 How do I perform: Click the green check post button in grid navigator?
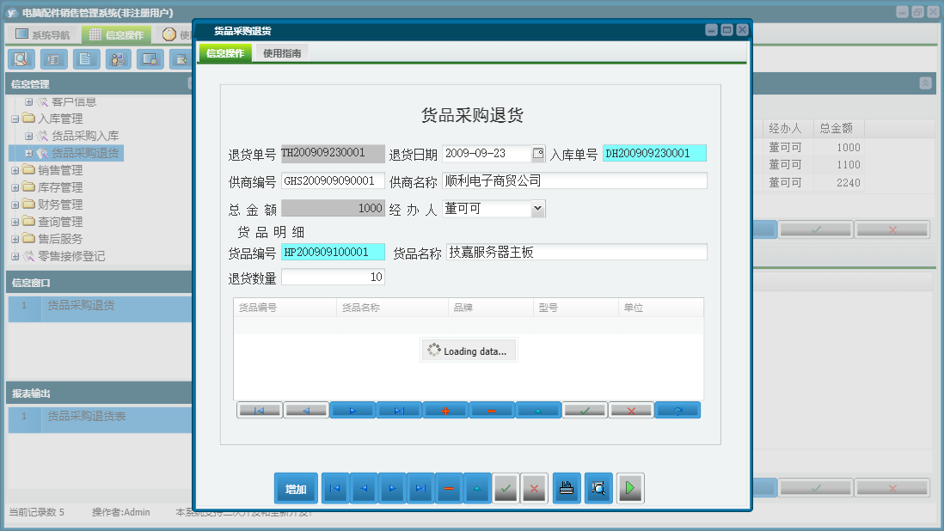click(x=585, y=410)
